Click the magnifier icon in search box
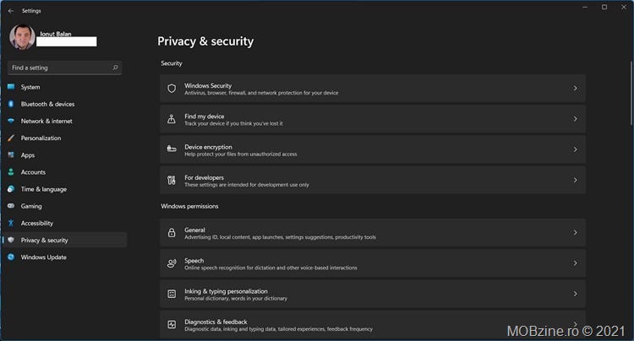The width and height of the screenshot is (634, 341). (x=115, y=68)
